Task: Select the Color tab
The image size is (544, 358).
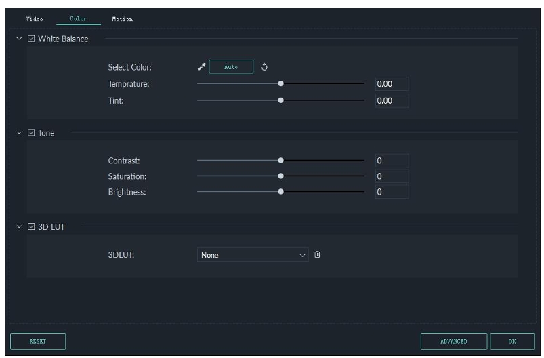Action: (x=79, y=19)
